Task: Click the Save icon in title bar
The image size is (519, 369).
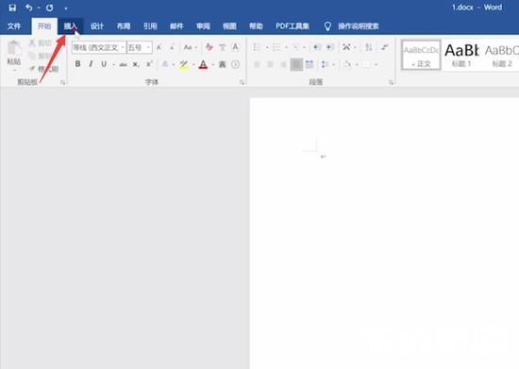Action: click(x=12, y=8)
